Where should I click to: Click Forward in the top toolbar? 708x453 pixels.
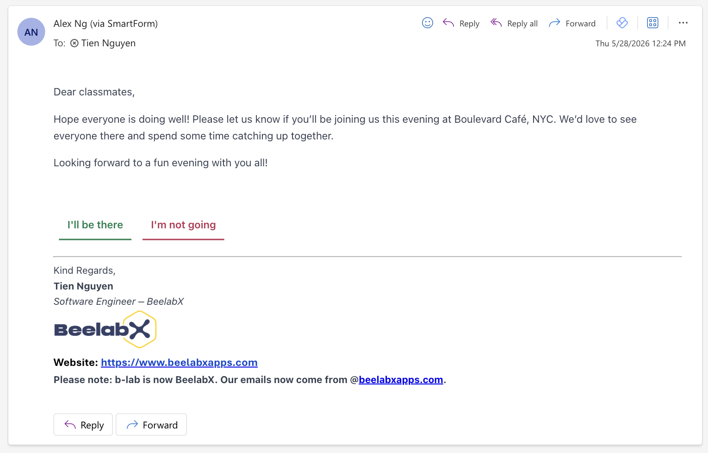pyautogui.click(x=572, y=23)
